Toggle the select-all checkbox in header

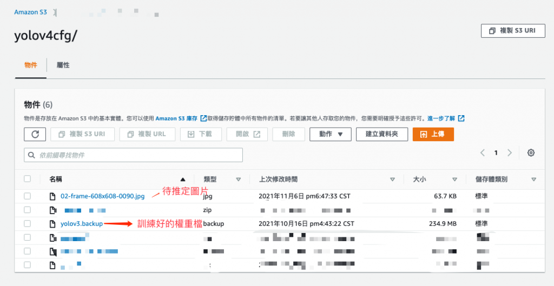pos(27,178)
